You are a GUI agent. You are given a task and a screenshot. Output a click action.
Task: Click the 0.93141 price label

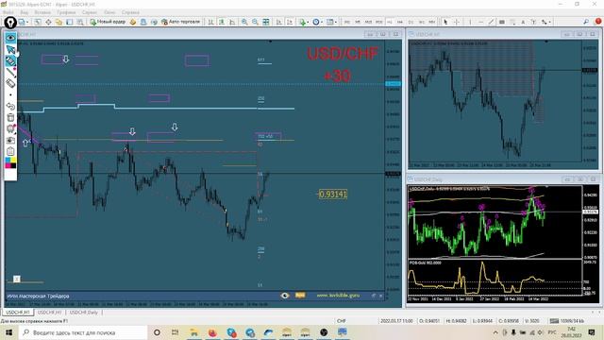[x=333, y=194]
